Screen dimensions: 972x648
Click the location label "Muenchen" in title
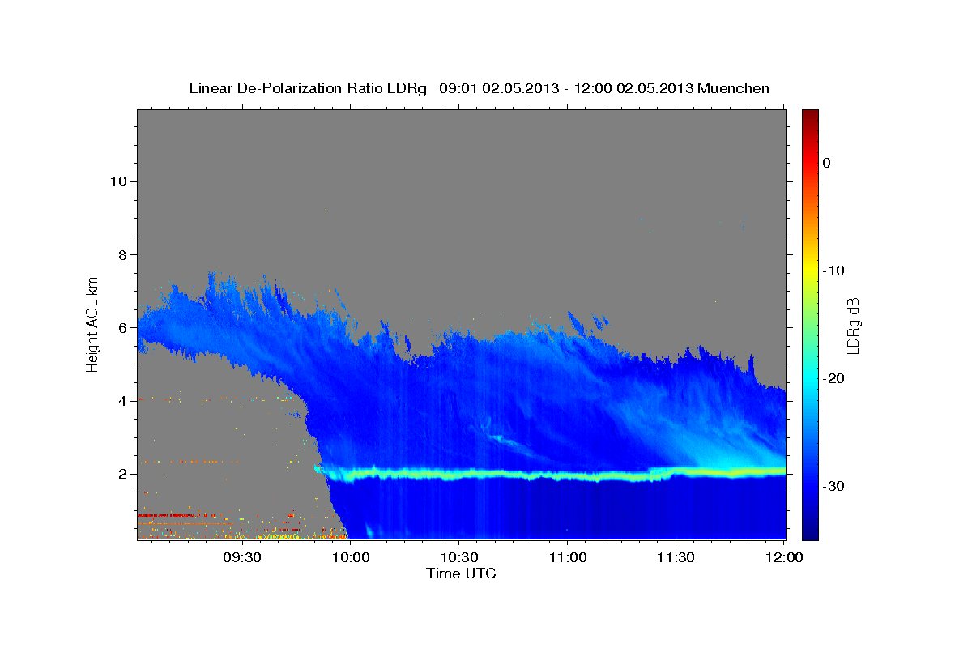coord(734,88)
